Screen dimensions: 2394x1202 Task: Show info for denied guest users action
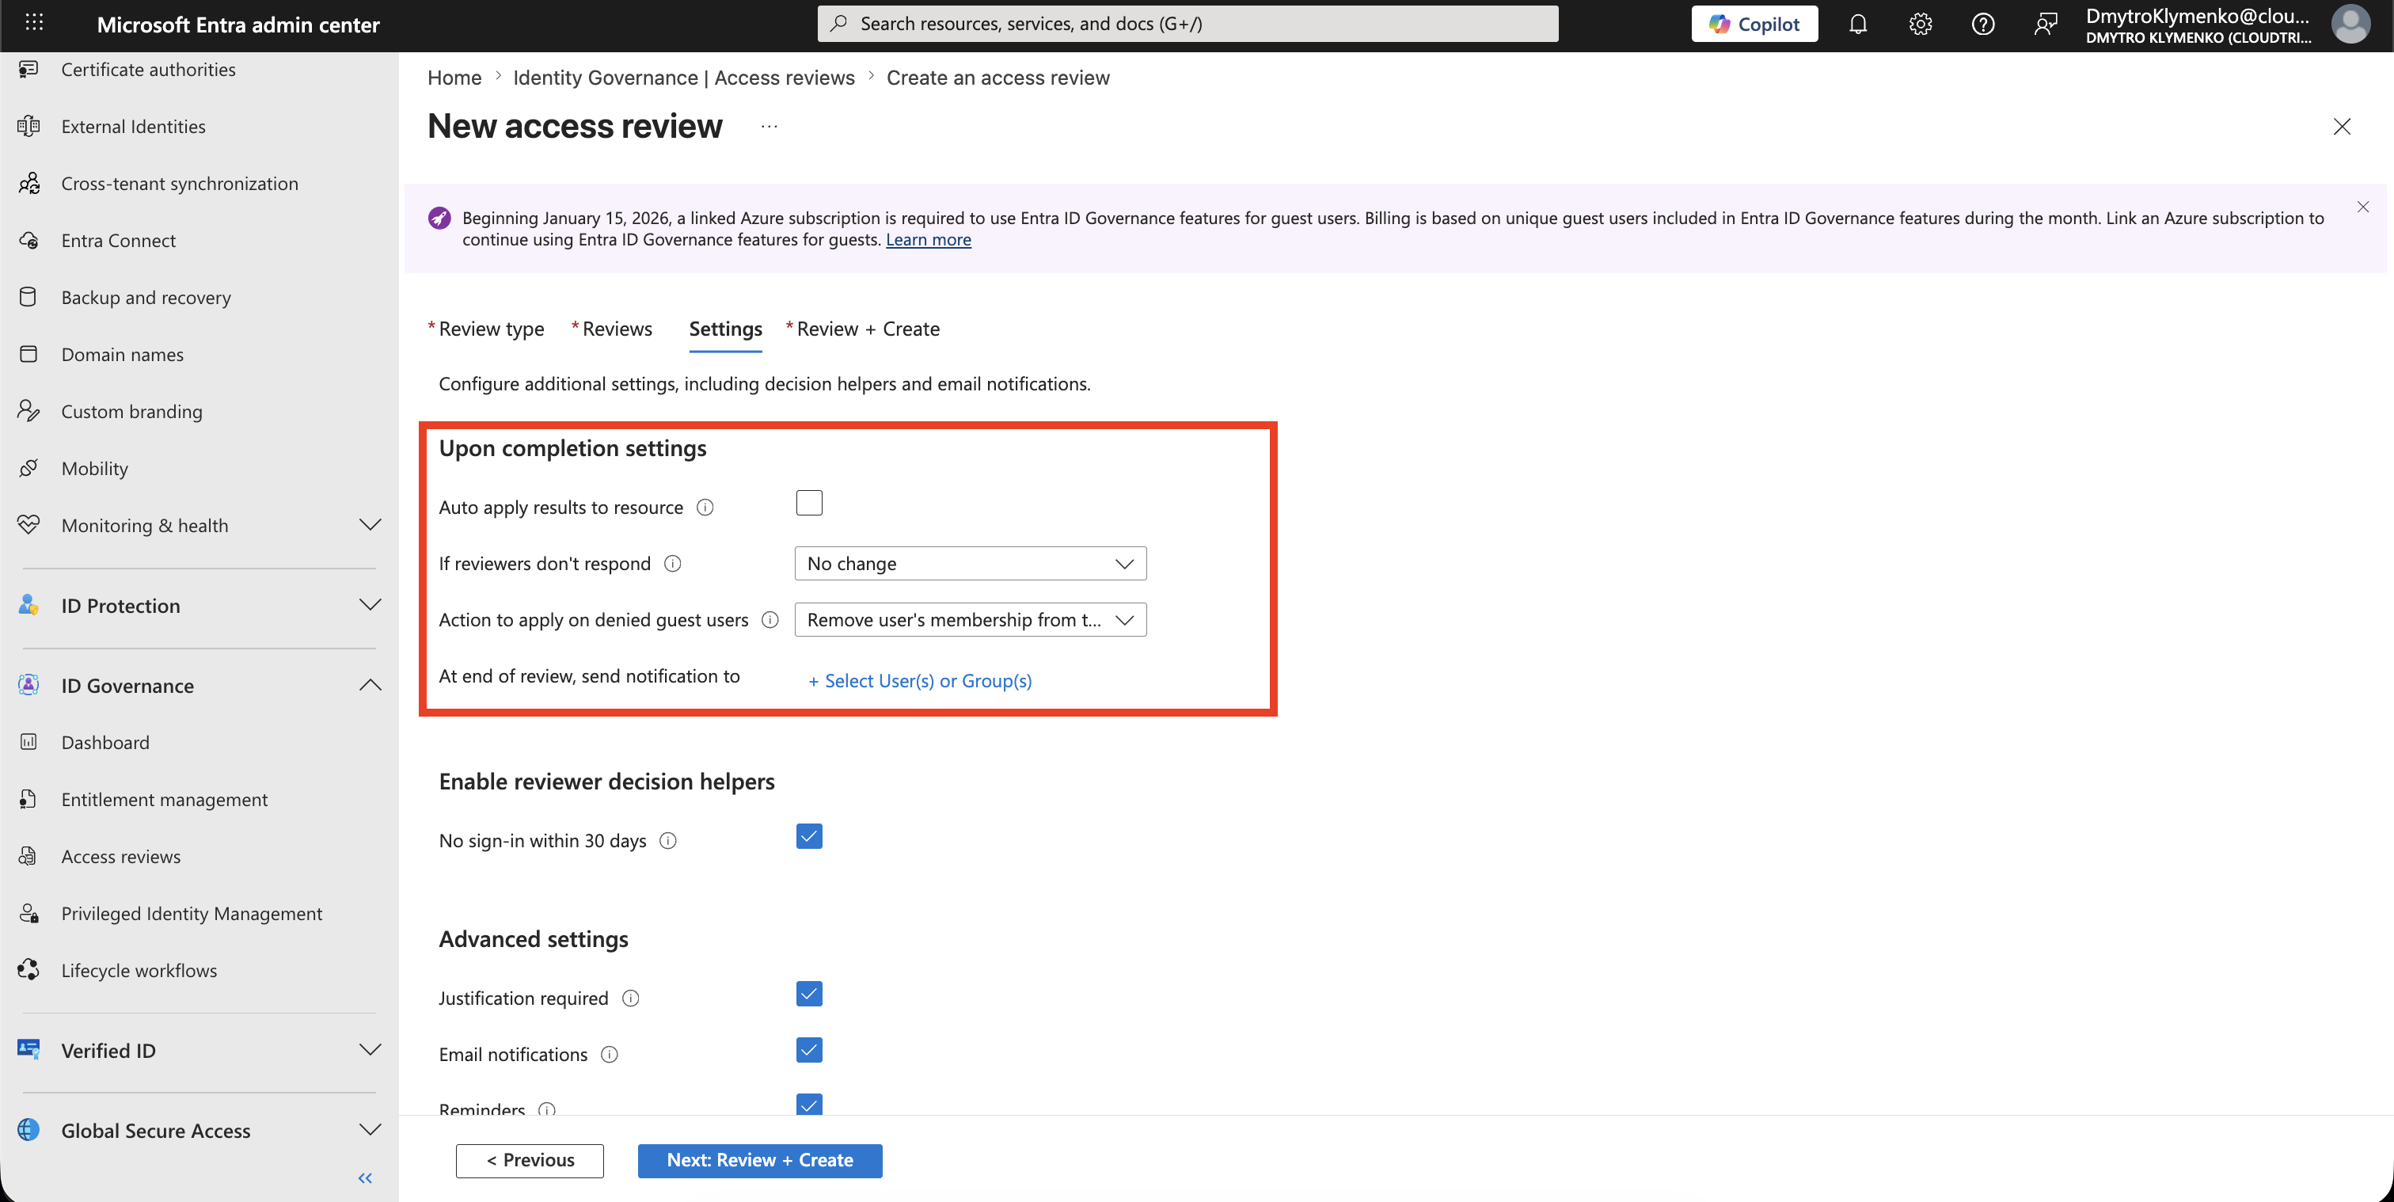[770, 620]
